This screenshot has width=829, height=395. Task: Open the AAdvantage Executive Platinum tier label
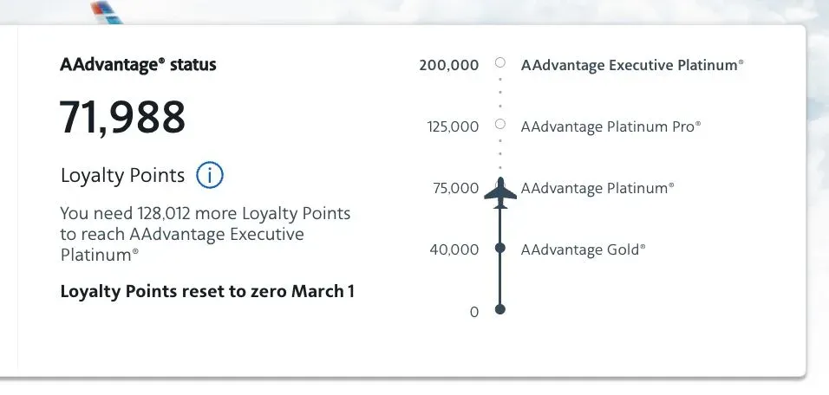(x=632, y=65)
